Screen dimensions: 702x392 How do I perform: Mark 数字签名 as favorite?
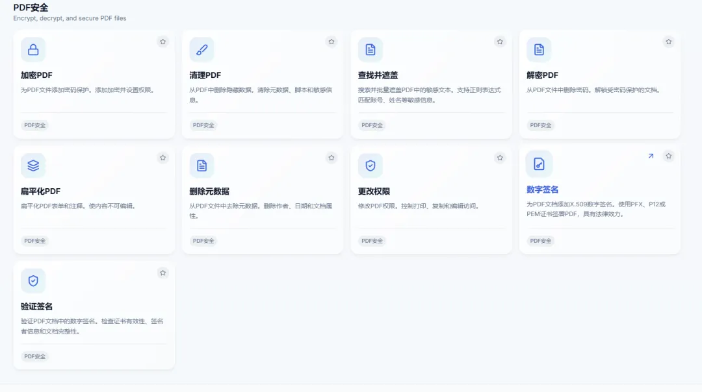[x=668, y=156]
